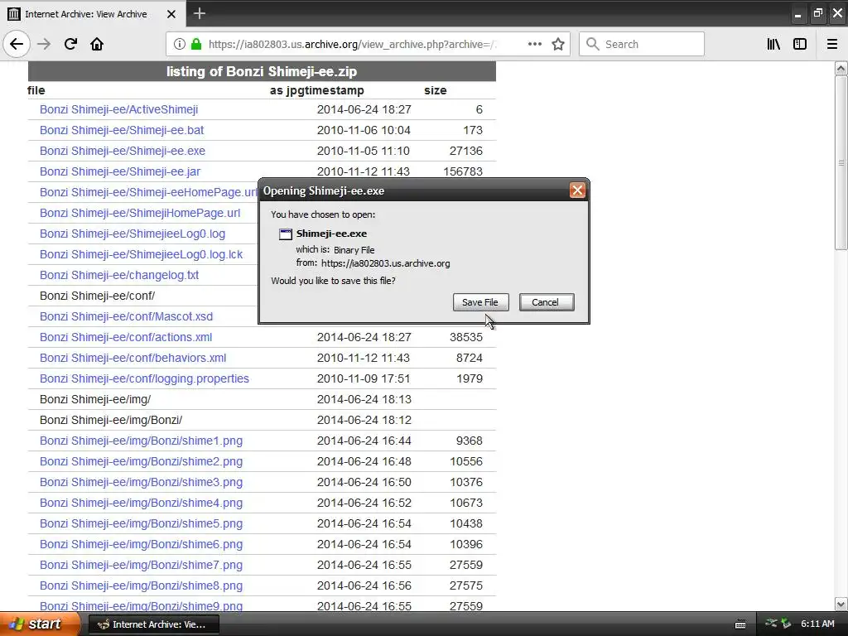Open img/Bonzi/shime3.png link

tap(141, 482)
